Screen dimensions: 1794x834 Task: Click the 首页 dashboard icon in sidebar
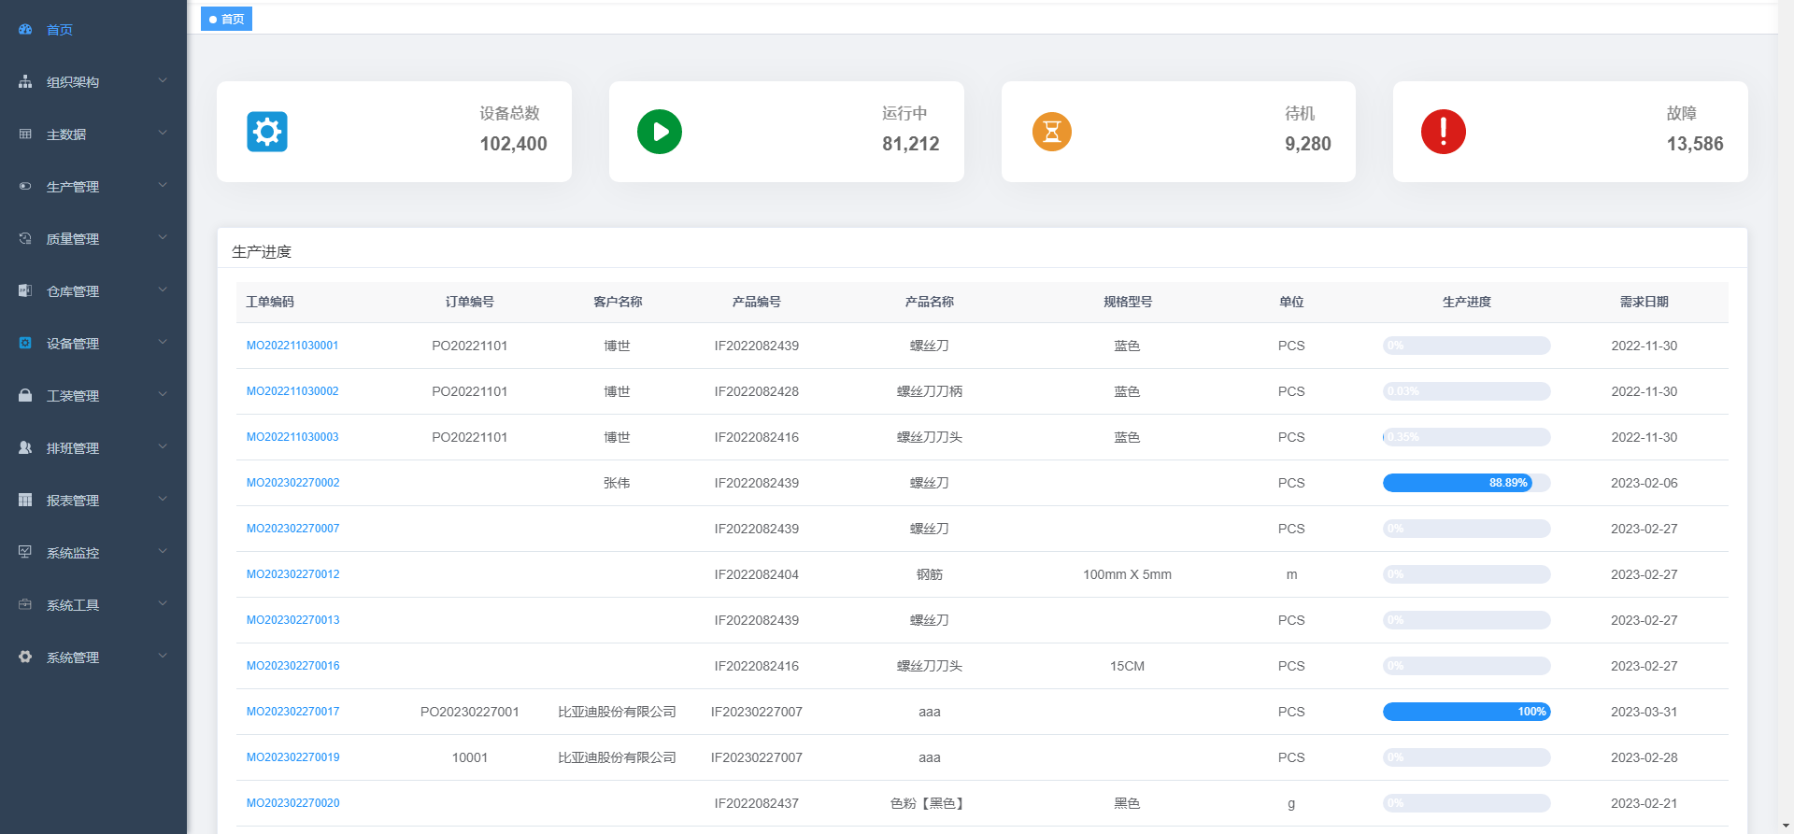point(25,30)
